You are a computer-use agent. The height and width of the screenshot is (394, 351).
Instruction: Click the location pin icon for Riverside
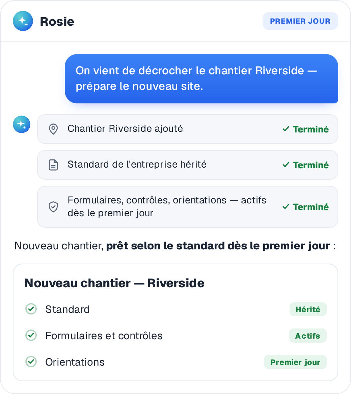click(53, 129)
